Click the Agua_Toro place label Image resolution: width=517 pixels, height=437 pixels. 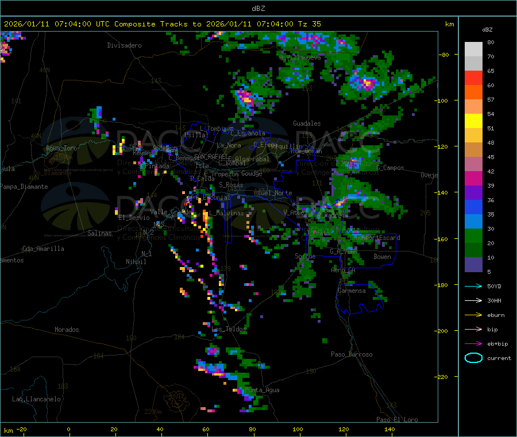click(61, 148)
